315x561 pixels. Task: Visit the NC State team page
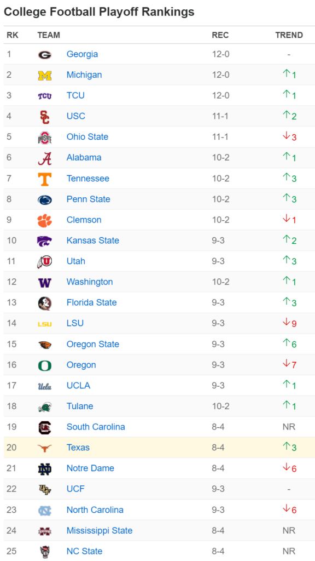[x=84, y=551]
